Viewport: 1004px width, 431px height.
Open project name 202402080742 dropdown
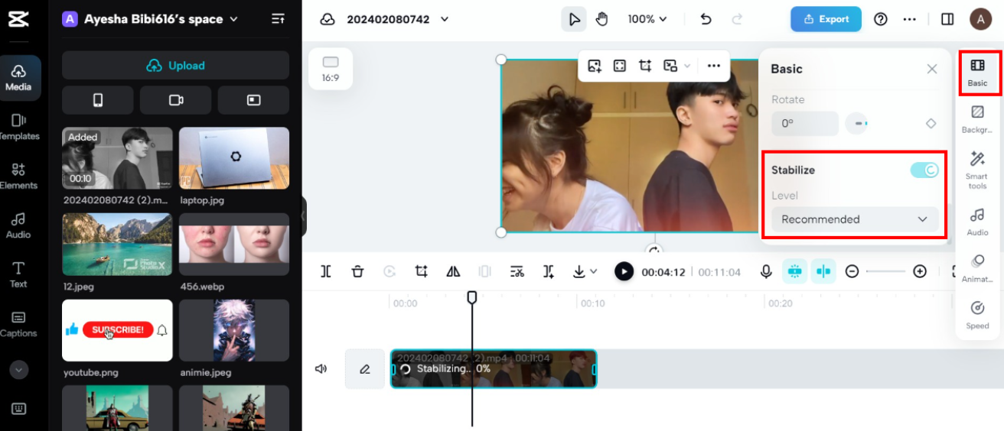point(445,19)
